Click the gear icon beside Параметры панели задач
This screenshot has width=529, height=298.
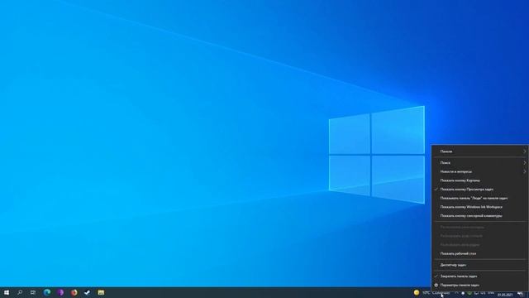click(x=436, y=285)
